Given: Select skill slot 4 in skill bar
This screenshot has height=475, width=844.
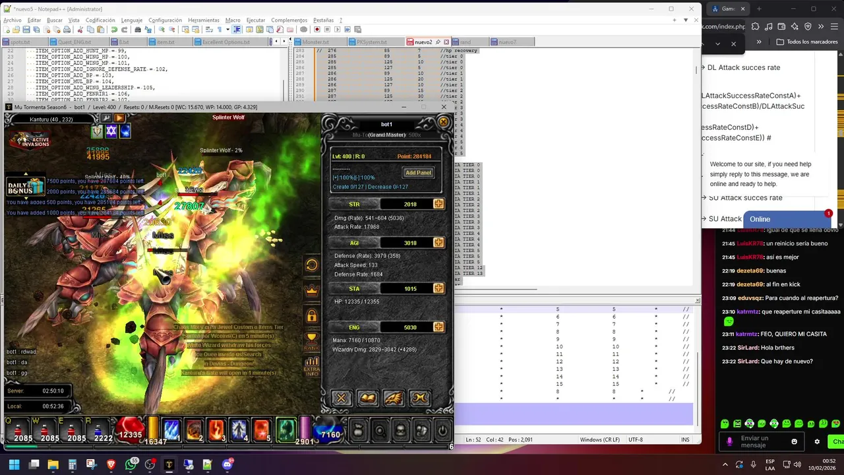Looking at the screenshot, I should (x=239, y=429).
